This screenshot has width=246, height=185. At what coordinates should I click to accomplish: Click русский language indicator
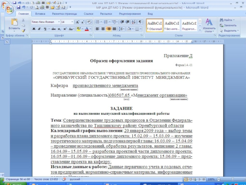click(x=75, y=179)
